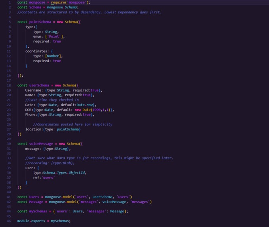This screenshot has height=227, width=269.
Task: Click the 'message:' key on line 31
Action: click(33, 149)
